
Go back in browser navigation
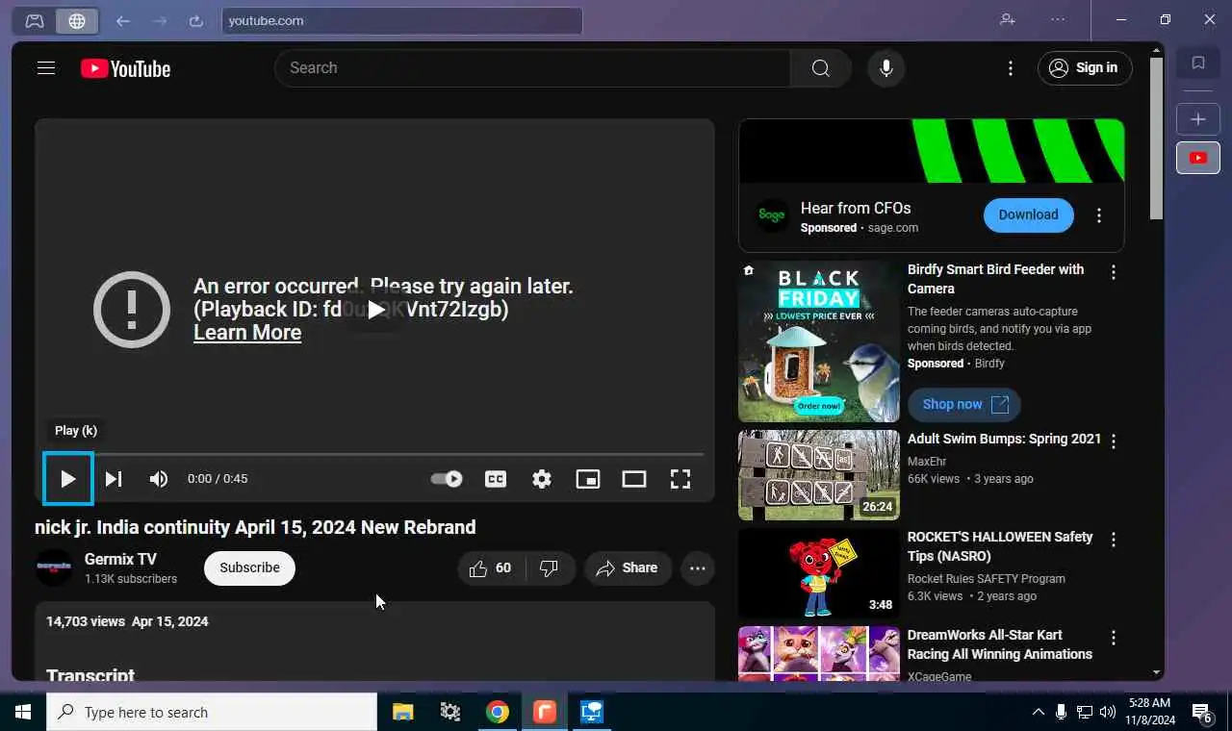click(123, 20)
